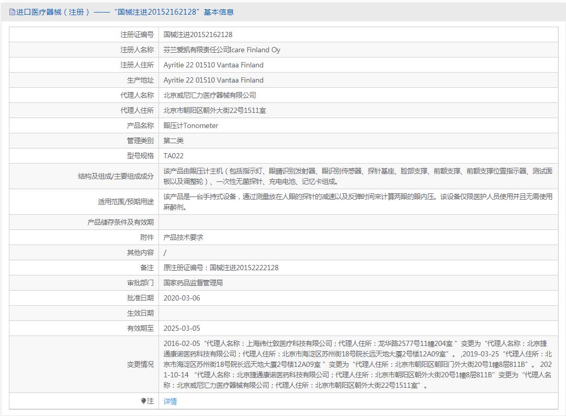Click the 有效期至 label
566x416 pixels.
[x=140, y=328]
